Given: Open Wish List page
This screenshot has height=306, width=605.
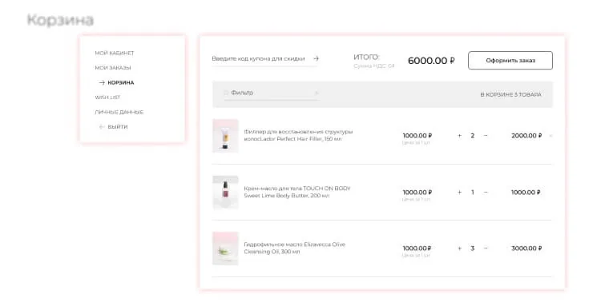Looking at the screenshot, I should point(107,97).
